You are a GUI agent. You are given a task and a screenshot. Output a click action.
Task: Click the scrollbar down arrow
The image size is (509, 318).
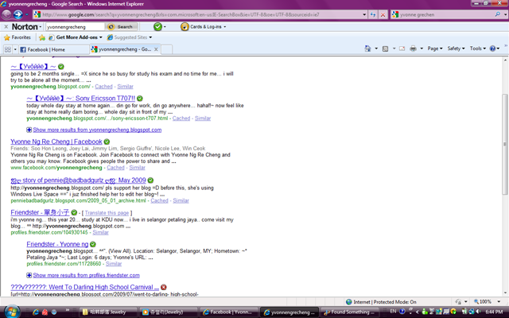pos(505,293)
